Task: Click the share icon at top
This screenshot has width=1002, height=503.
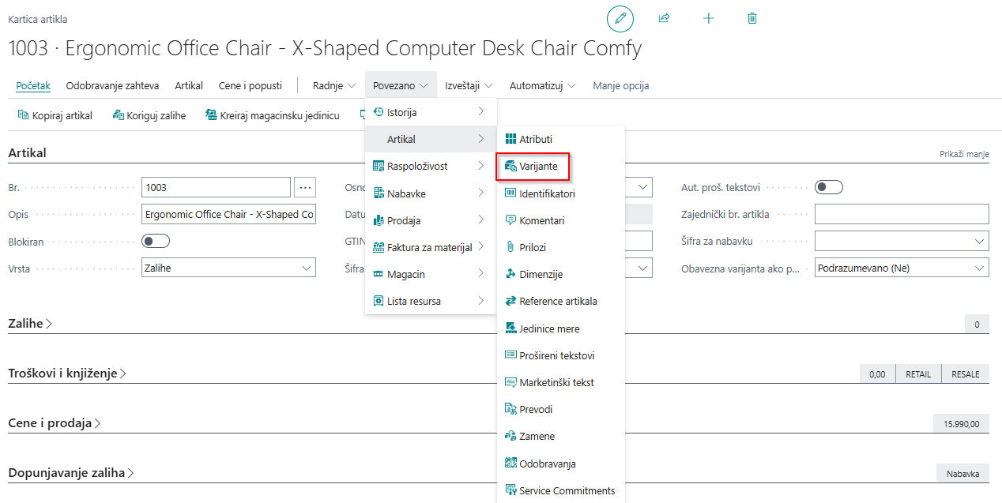Action: (x=664, y=18)
